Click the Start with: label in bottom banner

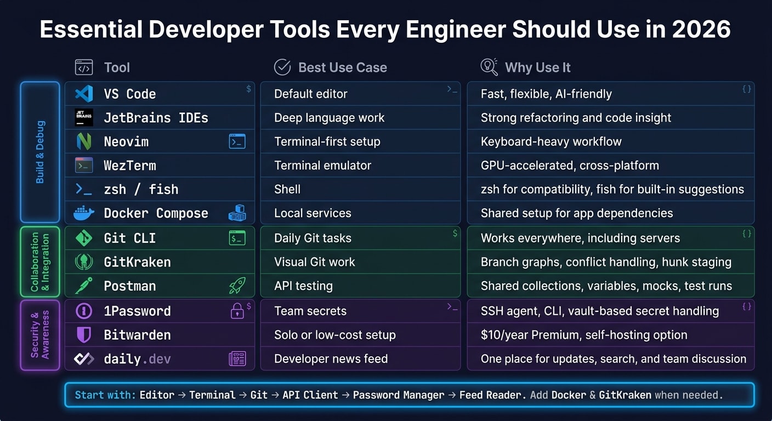point(105,395)
